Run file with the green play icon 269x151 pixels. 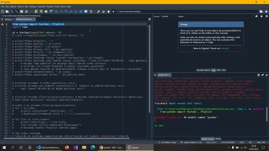(31, 11)
